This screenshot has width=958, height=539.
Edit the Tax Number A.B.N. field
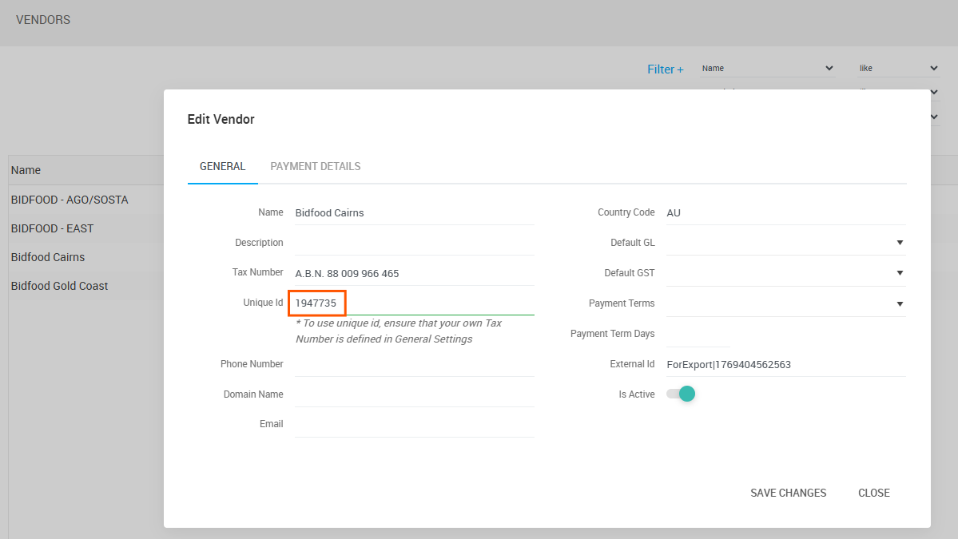[414, 273]
